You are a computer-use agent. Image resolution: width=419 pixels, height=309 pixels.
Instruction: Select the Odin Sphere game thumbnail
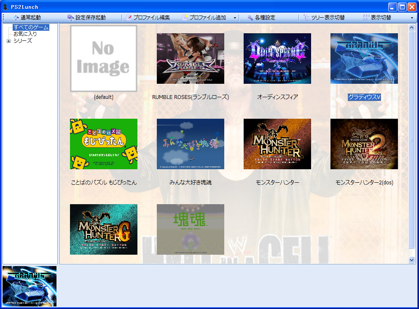[x=277, y=59]
